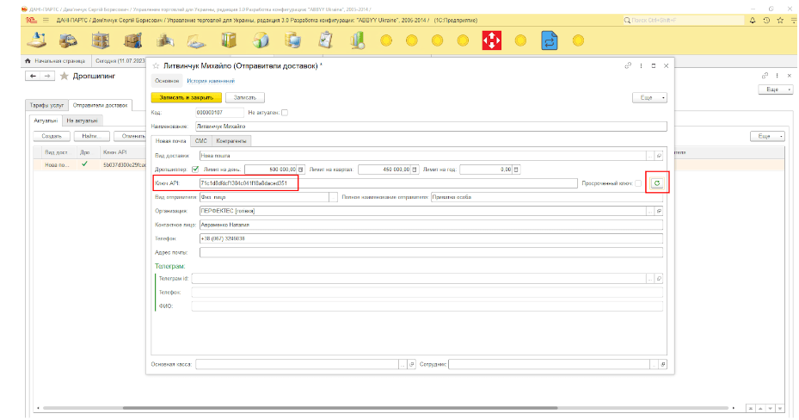Click the green refresh API key button

click(x=657, y=183)
